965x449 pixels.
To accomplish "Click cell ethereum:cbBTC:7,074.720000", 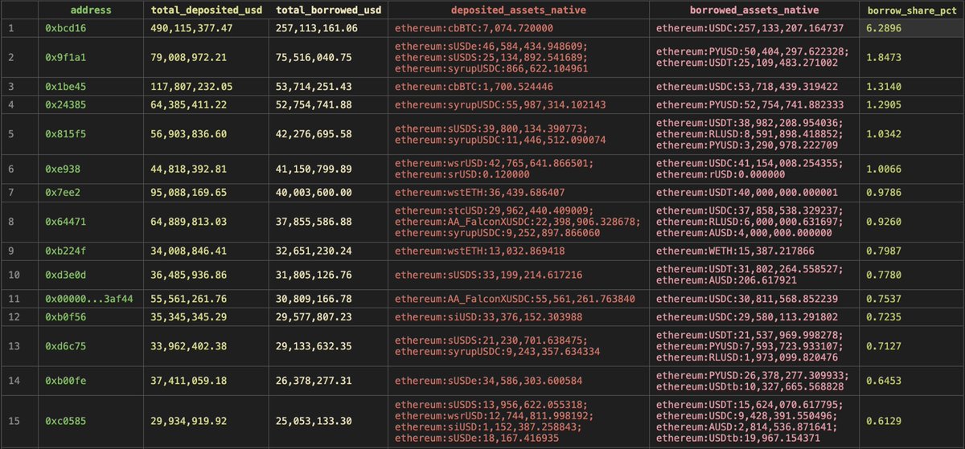I will tap(474, 27).
